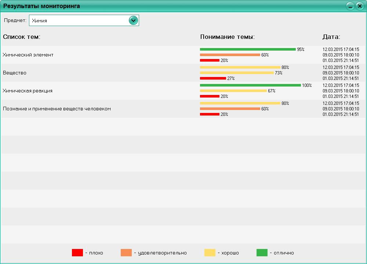The width and height of the screenshot is (367, 264).
Task: Click the отлично legend label
Action: pyautogui.click(x=284, y=253)
